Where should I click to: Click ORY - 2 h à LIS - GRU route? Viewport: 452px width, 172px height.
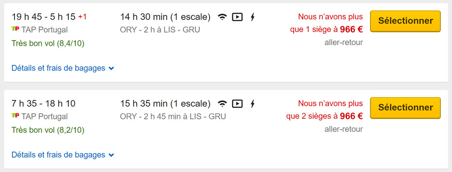(x=160, y=30)
